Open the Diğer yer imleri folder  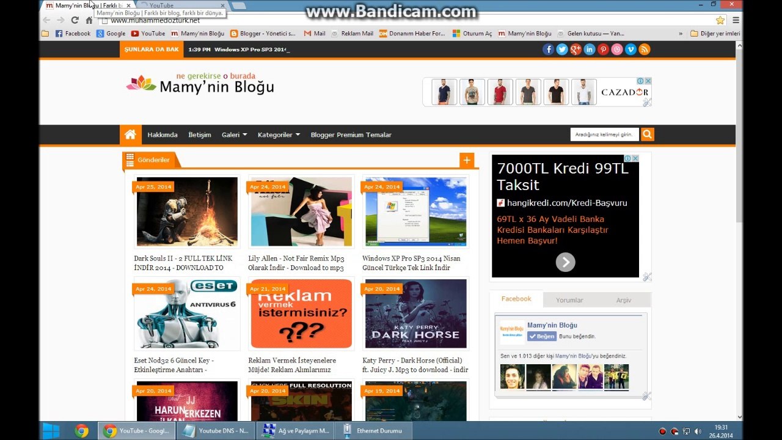[x=715, y=34]
